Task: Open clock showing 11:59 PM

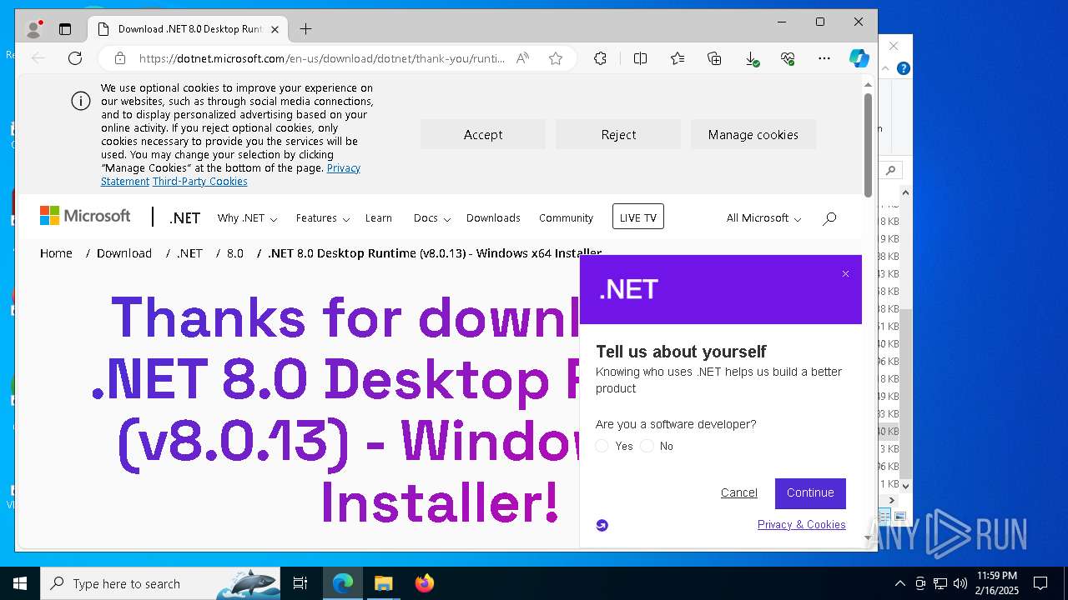Action: pos(997,583)
